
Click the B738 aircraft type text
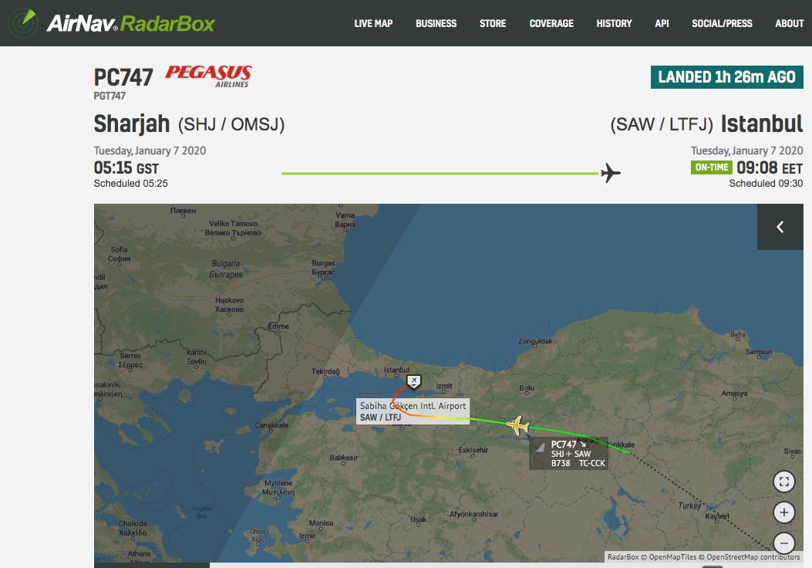tap(561, 463)
